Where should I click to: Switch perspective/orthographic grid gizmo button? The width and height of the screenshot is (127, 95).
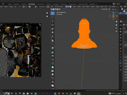click(116, 31)
